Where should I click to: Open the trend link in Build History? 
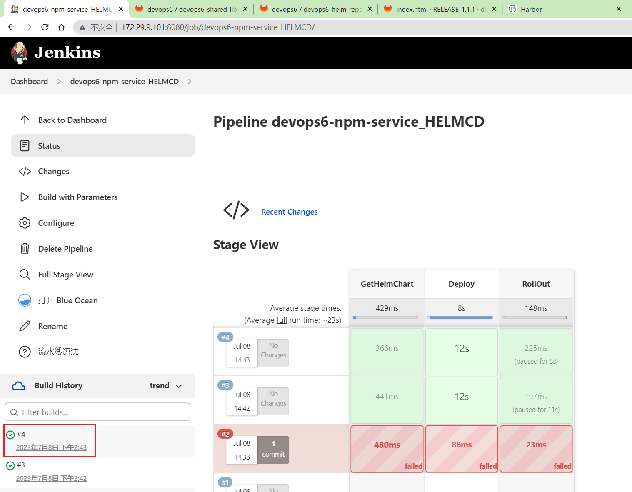click(160, 386)
